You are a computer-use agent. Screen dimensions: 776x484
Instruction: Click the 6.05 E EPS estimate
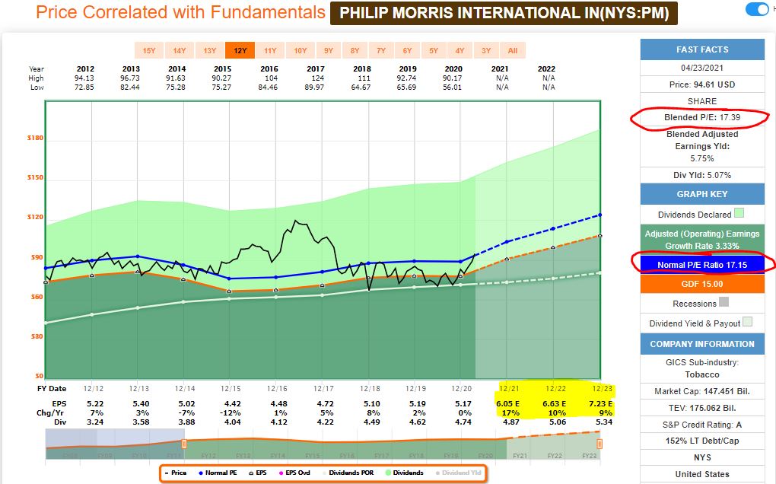point(507,404)
